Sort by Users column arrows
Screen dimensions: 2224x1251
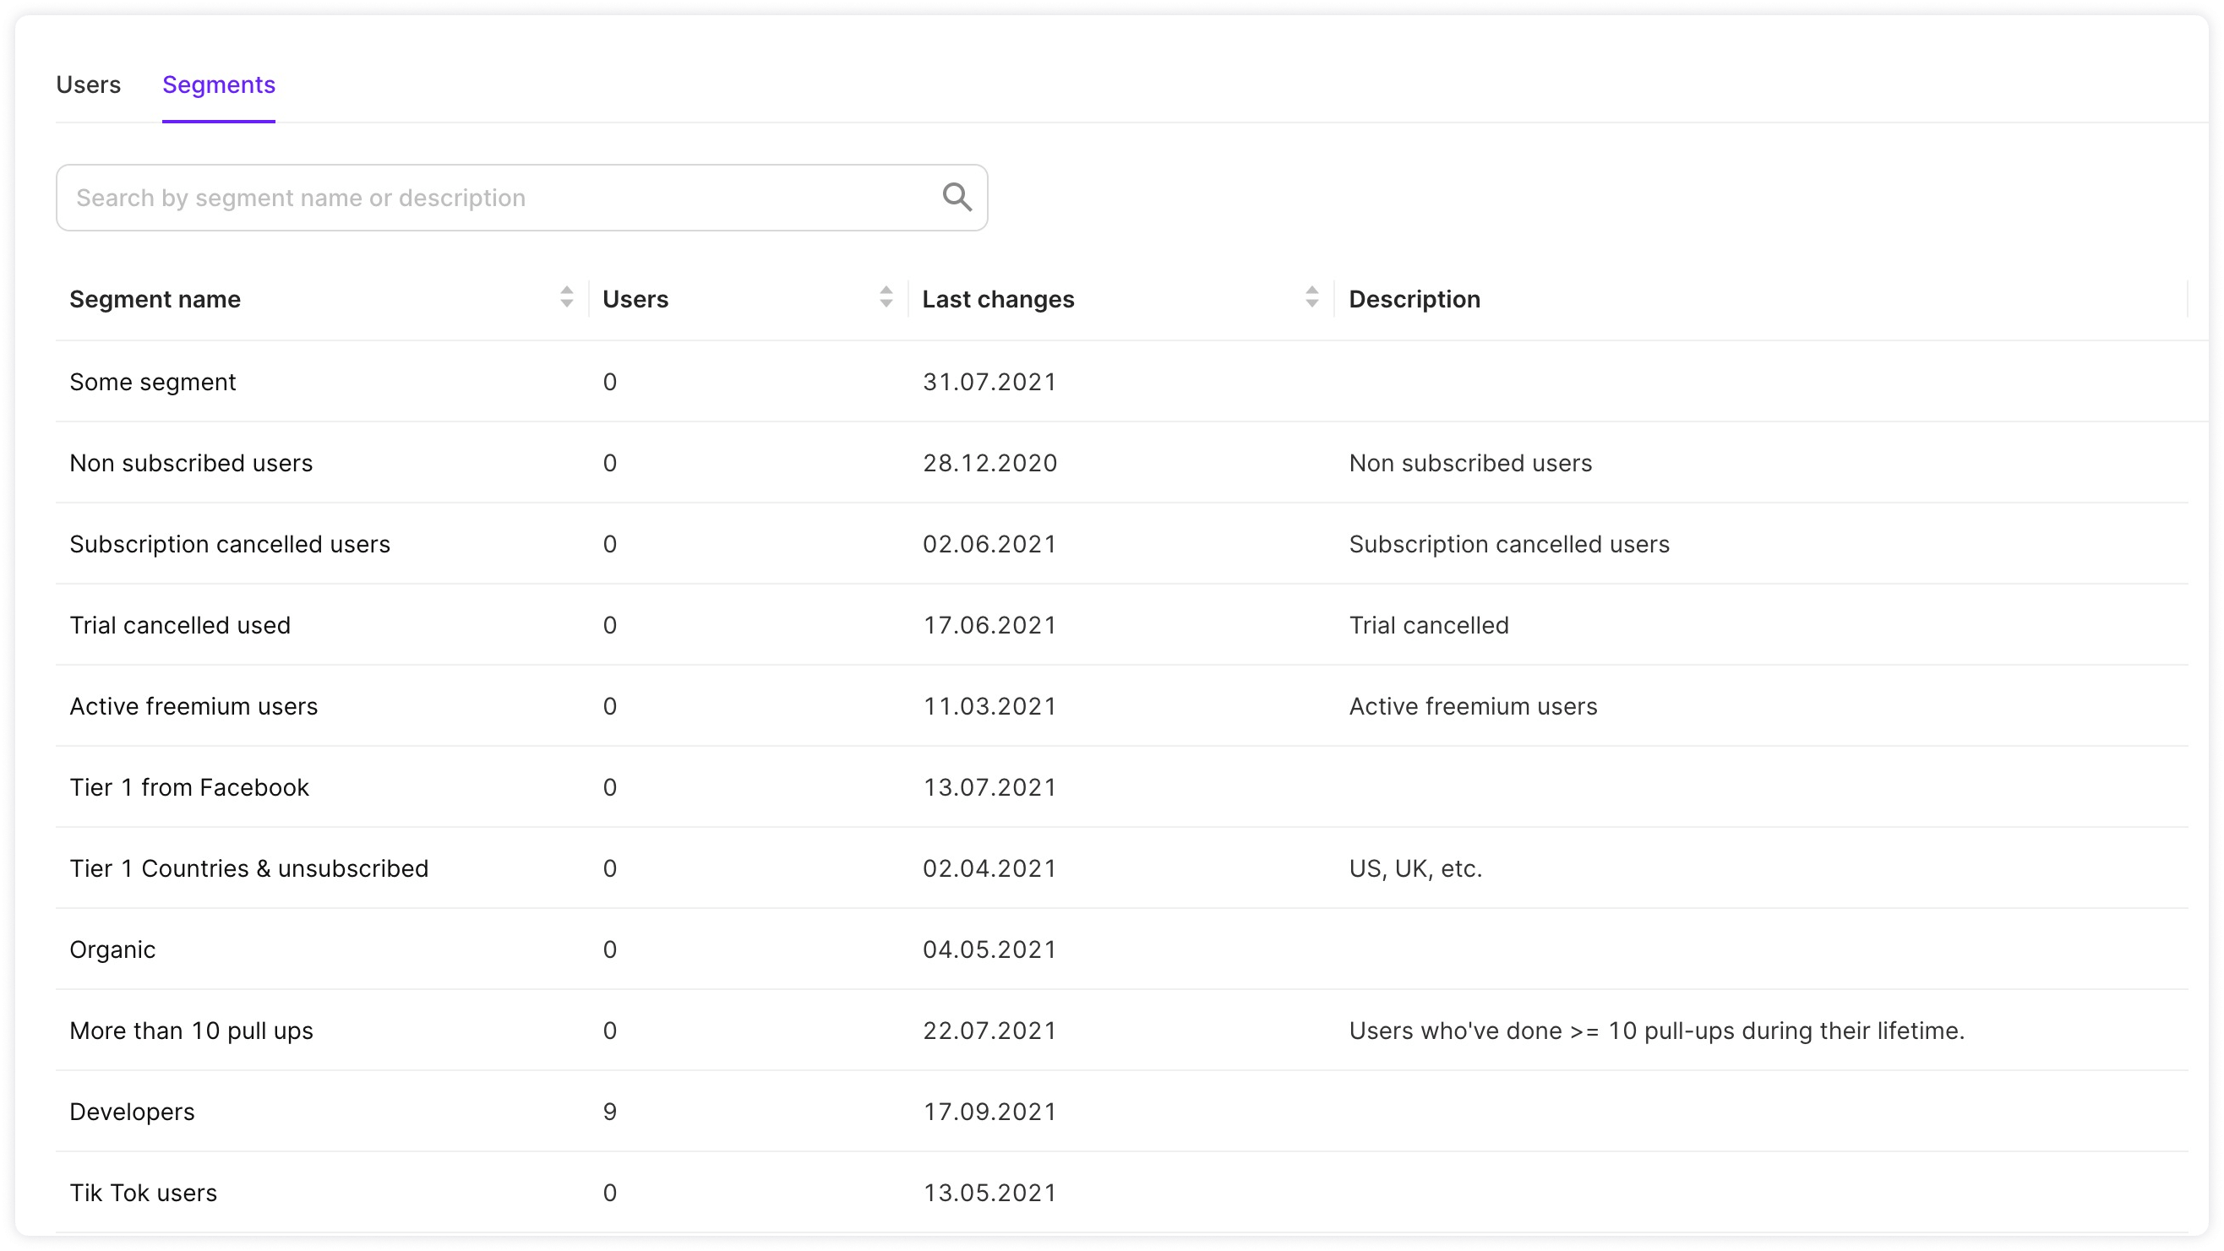tap(886, 297)
